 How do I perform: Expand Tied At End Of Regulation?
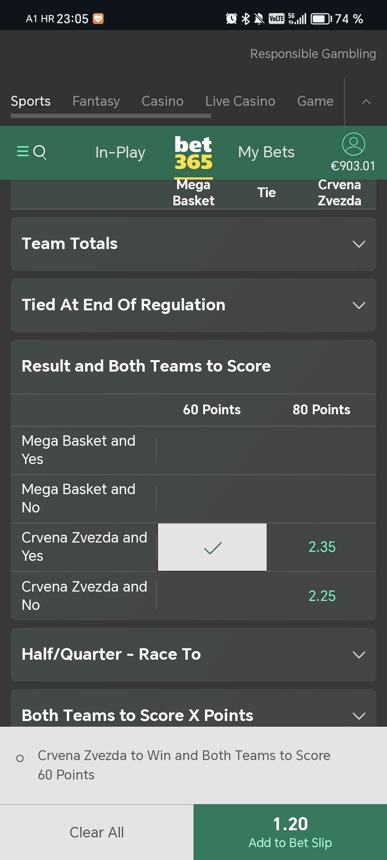(193, 305)
